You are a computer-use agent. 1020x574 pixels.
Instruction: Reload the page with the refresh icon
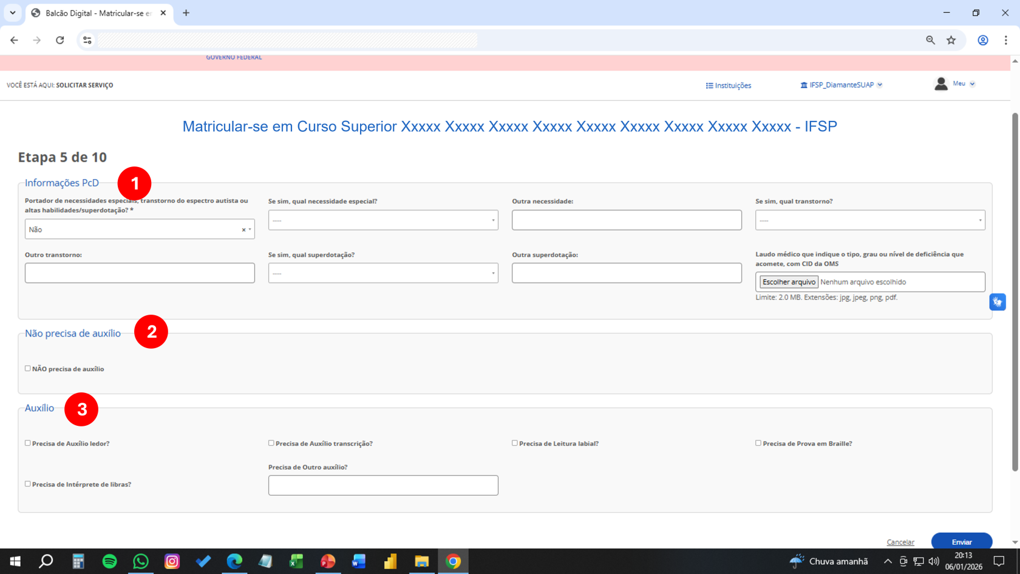click(x=59, y=40)
